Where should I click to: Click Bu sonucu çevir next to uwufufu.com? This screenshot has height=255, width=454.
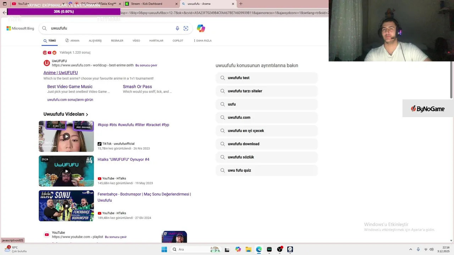pos(146,66)
